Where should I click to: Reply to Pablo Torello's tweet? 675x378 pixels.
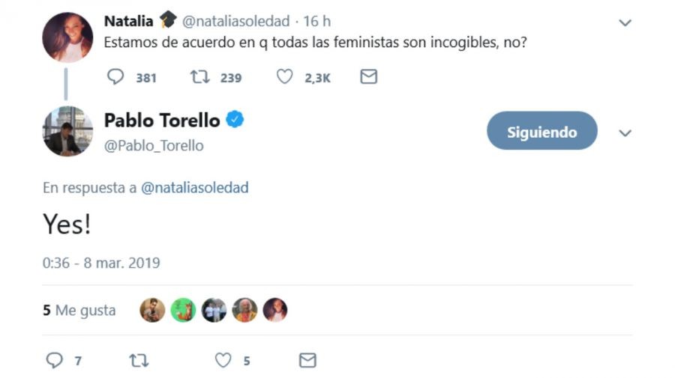click(54, 361)
